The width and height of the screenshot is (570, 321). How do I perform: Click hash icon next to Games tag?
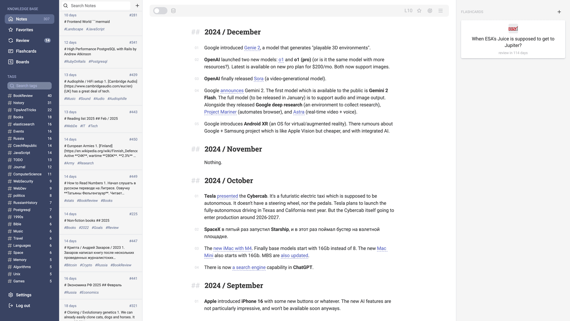[10, 281]
